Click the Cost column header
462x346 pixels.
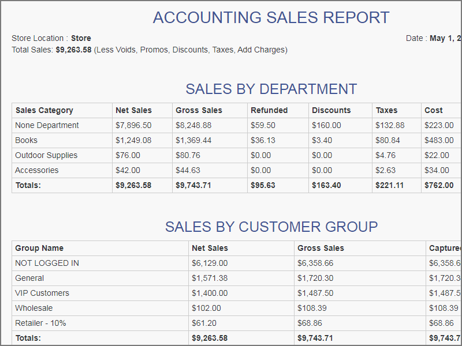[434, 110]
